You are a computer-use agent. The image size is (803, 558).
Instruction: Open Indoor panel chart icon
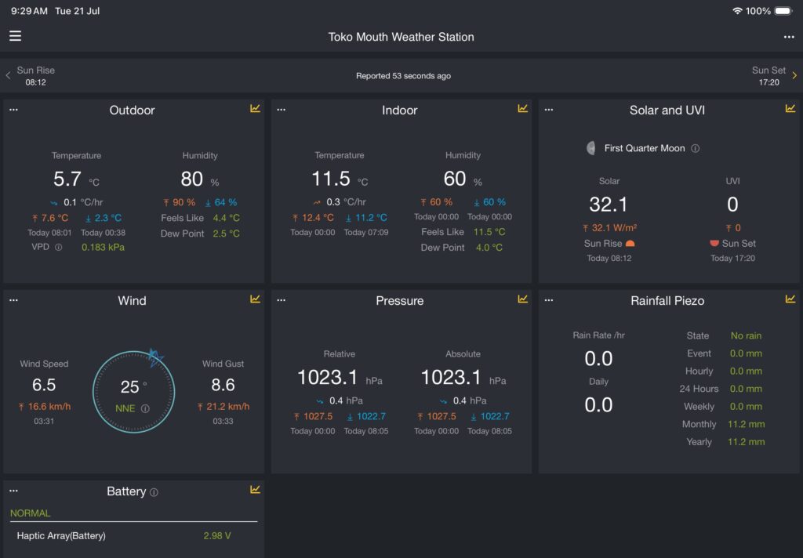pos(523,108)
